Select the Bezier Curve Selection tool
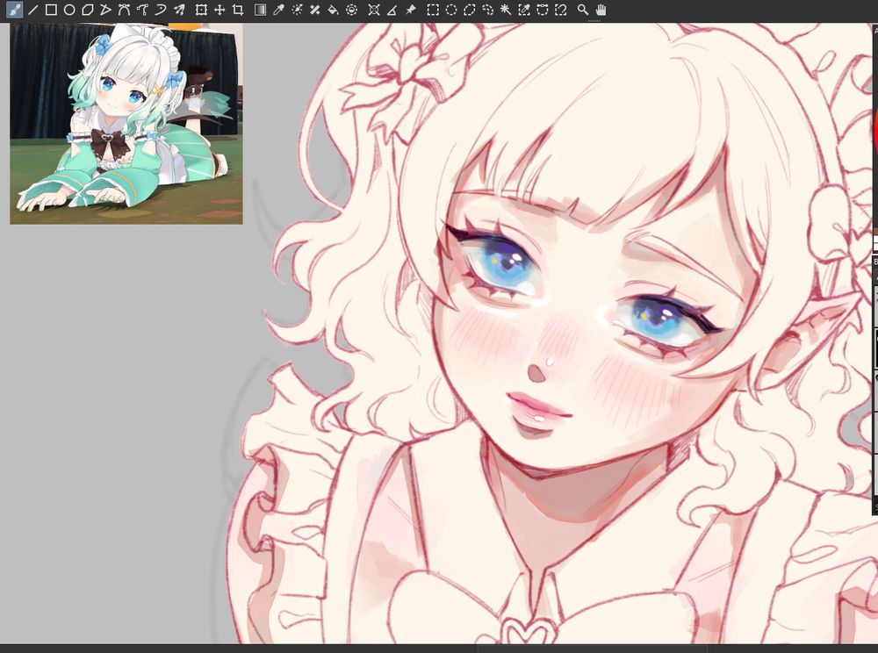This screenshot has width=878, height=653. [542, 10]
